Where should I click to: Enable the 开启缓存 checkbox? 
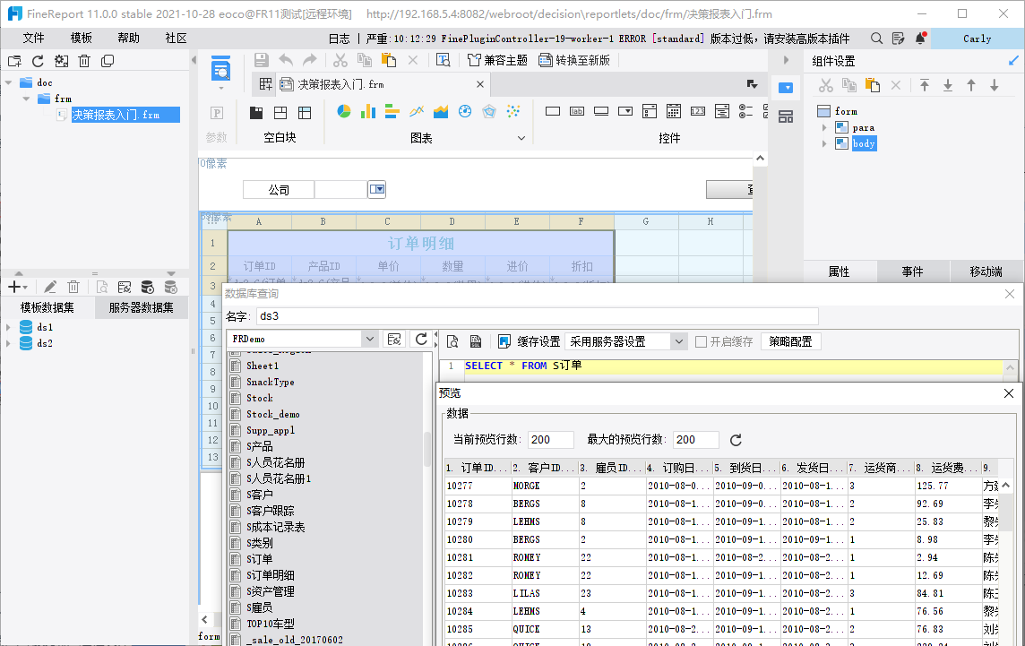(x=702, y=341)
